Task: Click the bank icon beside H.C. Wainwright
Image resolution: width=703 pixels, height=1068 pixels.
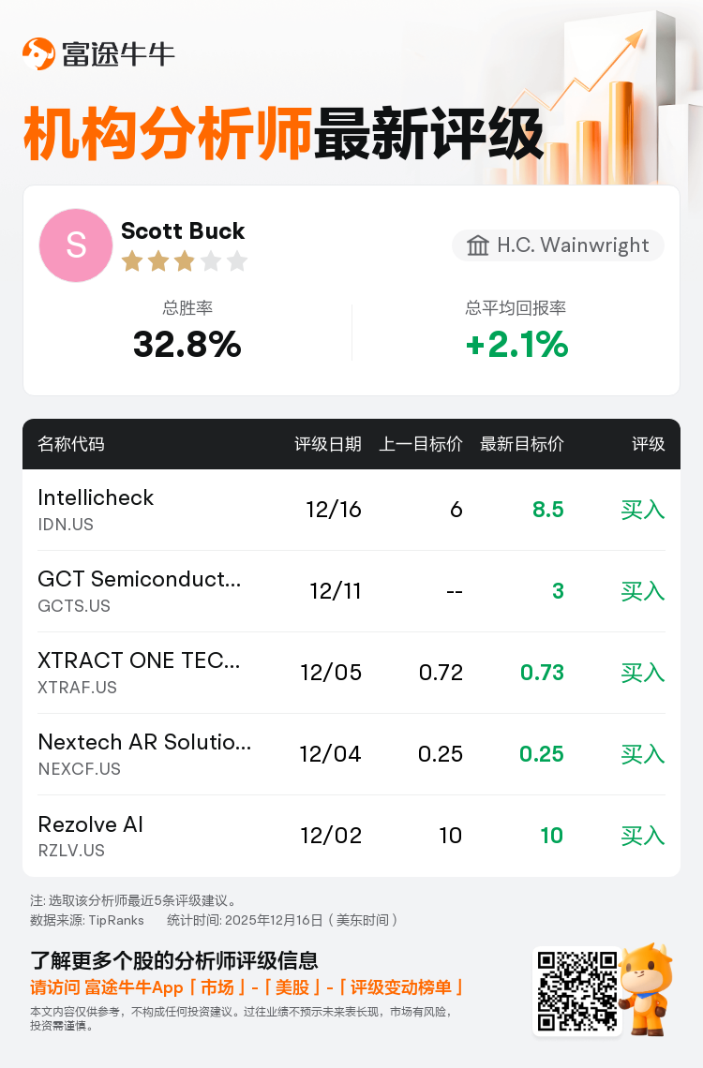Action: coord(478,245)
